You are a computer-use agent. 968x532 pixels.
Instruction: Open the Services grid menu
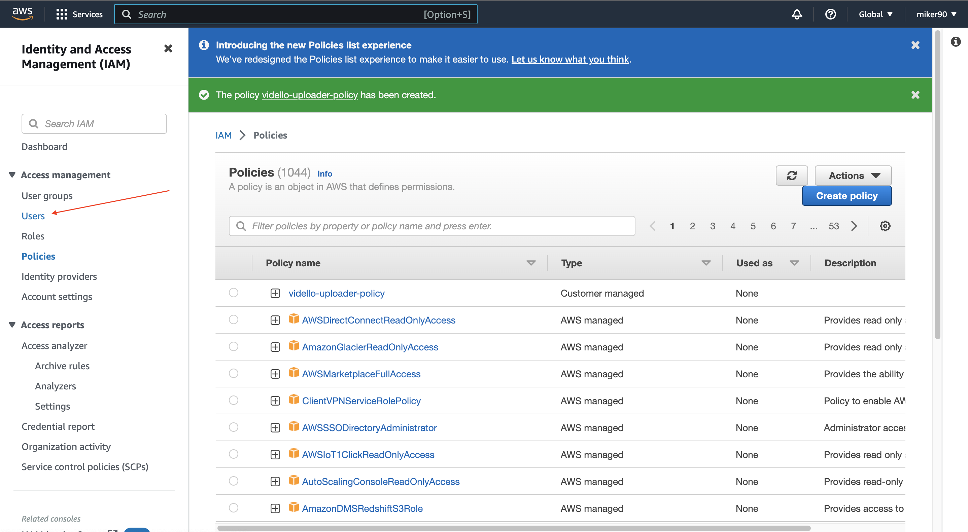pos(79,14)
